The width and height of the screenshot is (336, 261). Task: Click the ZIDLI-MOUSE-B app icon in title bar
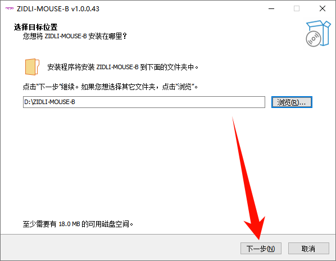tap(9, 8)
